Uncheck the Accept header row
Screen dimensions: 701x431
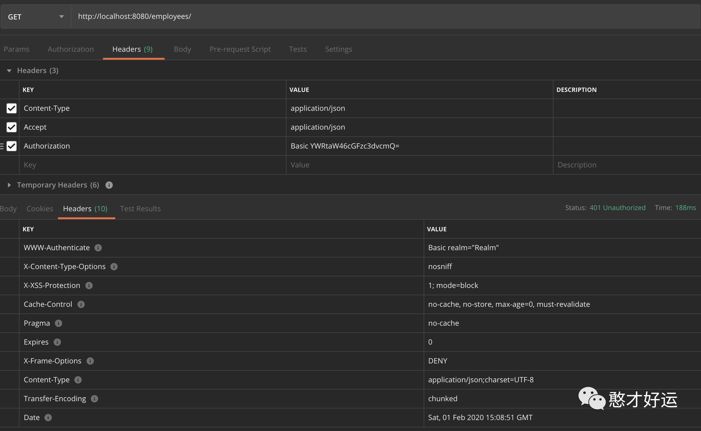tap(11, 127)
